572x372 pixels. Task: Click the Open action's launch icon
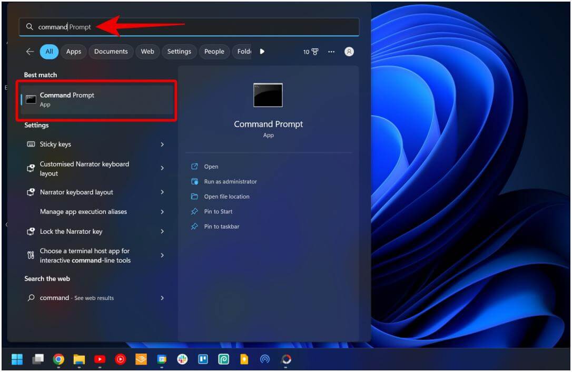coord(194,167)
